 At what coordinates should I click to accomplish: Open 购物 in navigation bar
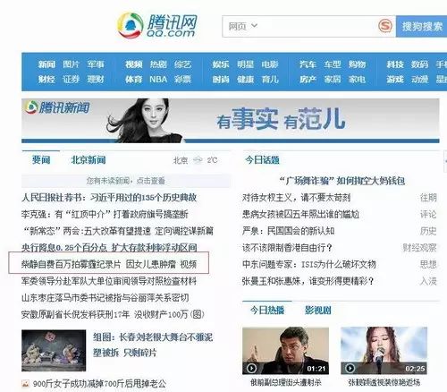[x=357, y=64]
